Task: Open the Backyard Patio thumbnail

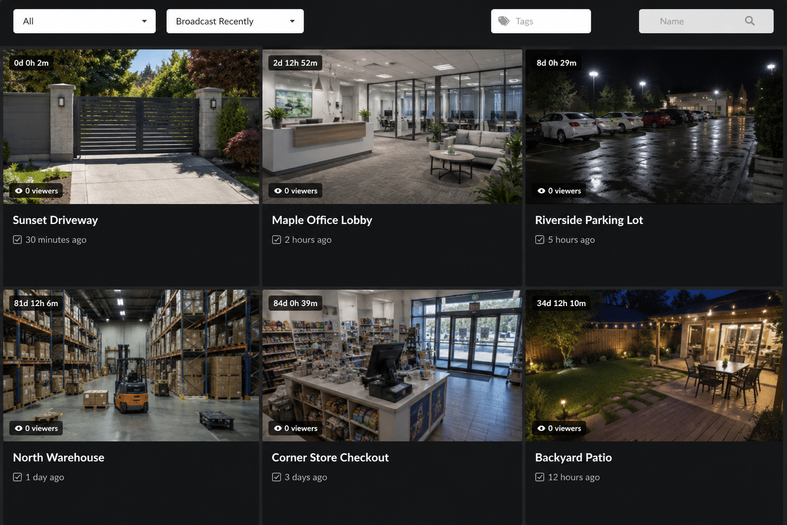Action: (654, 366)
